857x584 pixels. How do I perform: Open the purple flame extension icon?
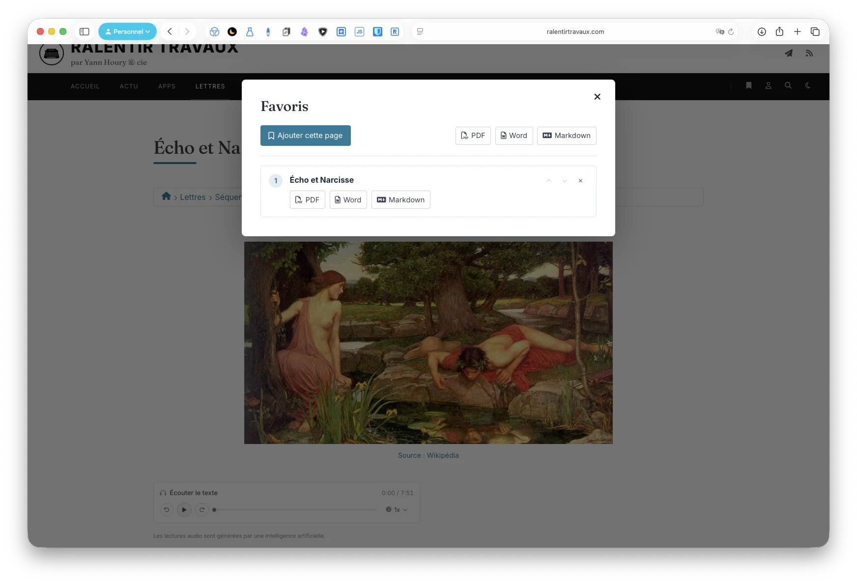tap(304, 31)
